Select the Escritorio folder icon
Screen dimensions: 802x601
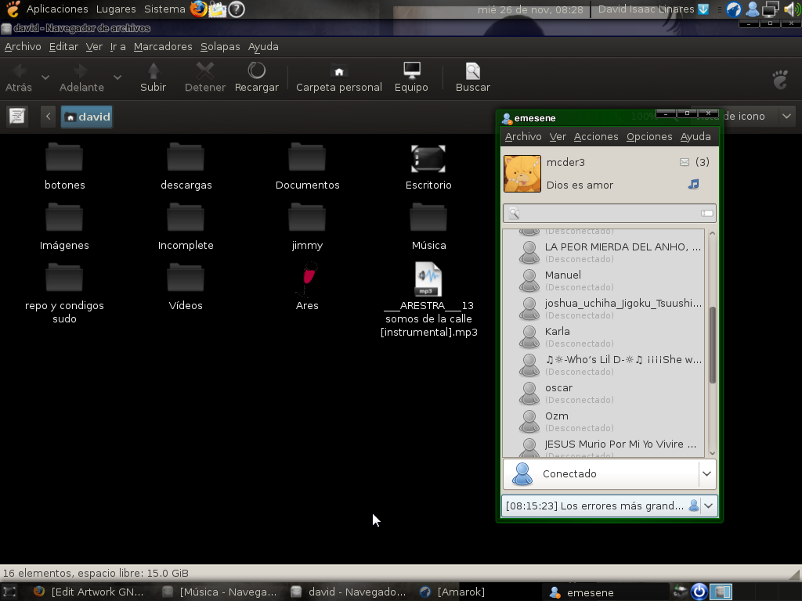pos(428,159)
